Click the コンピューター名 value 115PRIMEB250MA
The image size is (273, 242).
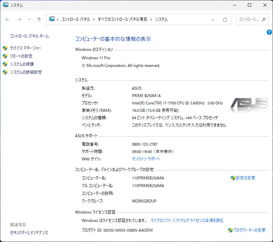pos(148,178)
